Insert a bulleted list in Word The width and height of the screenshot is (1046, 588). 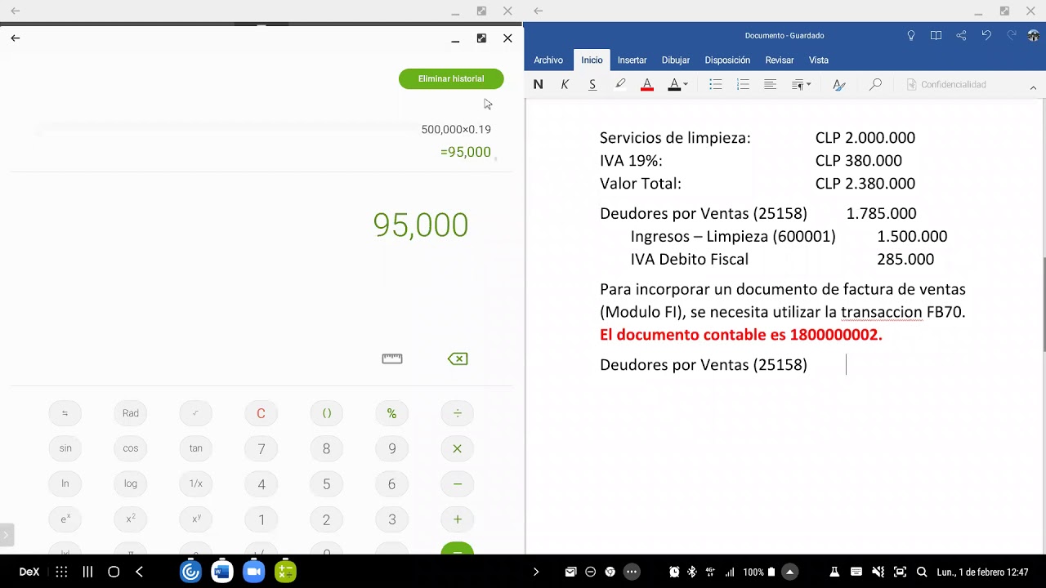[x=716, y=84]
